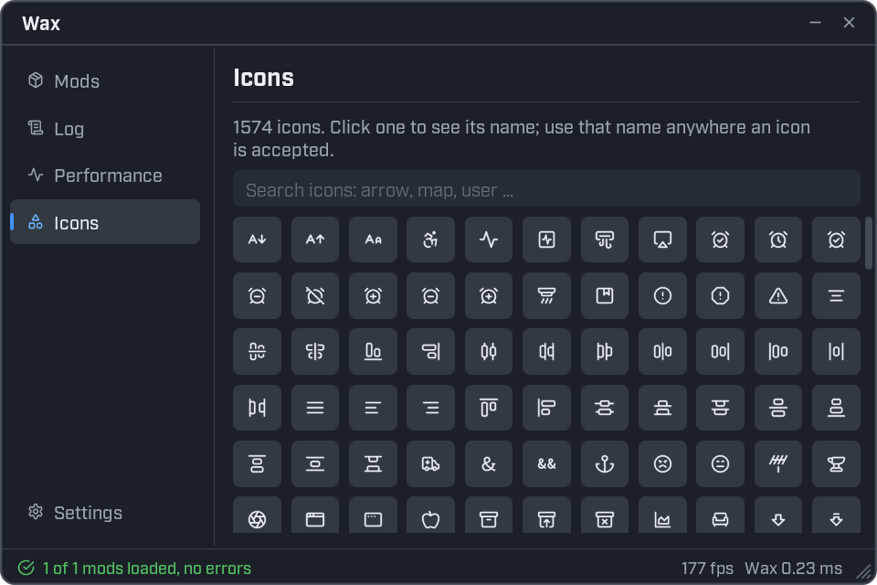
Task: Select the align justify lines icon
Action: pyautogui.click(x=315, y=408)
